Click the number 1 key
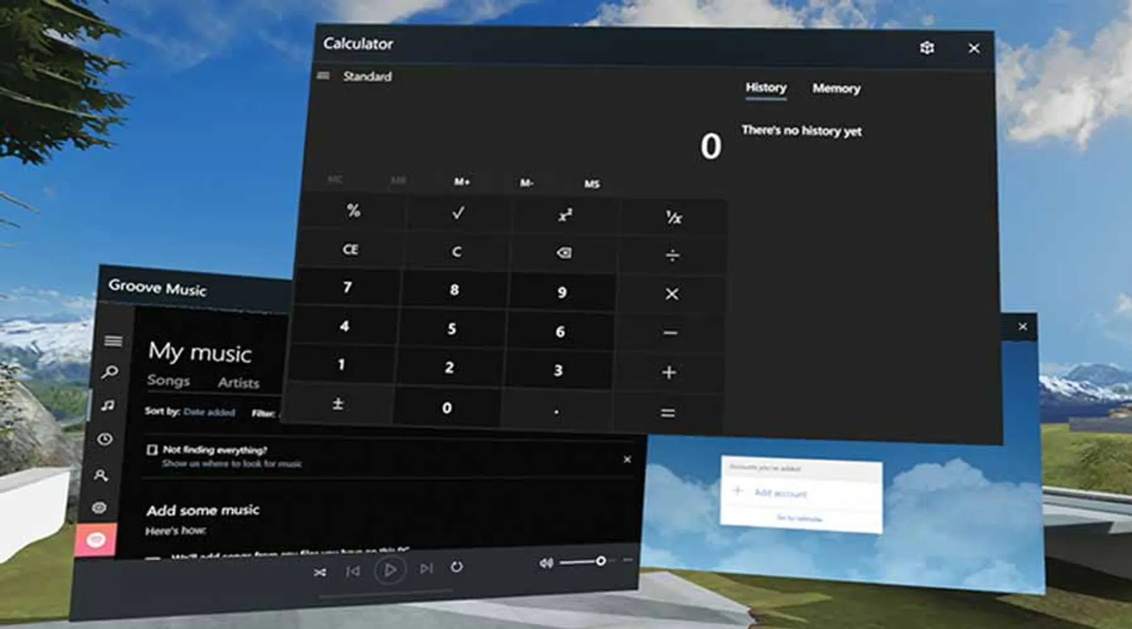The width and height of the screenshot is (1132, 629). coord(341,364)
